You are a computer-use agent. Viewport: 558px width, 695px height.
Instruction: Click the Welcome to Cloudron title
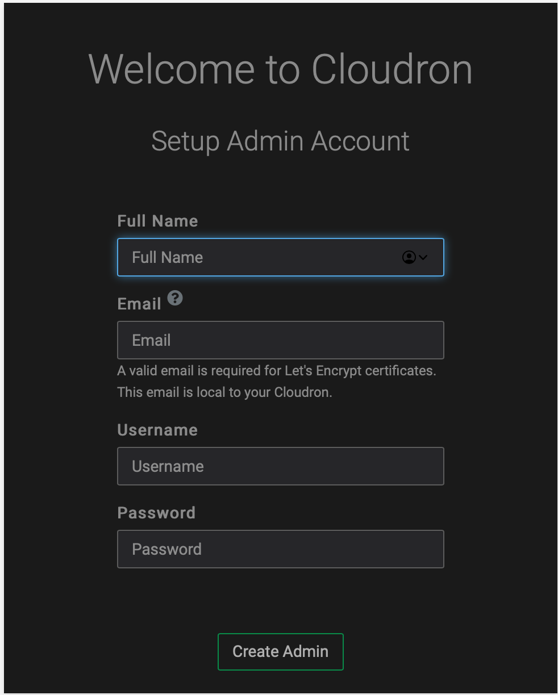(x=280, y=69)
